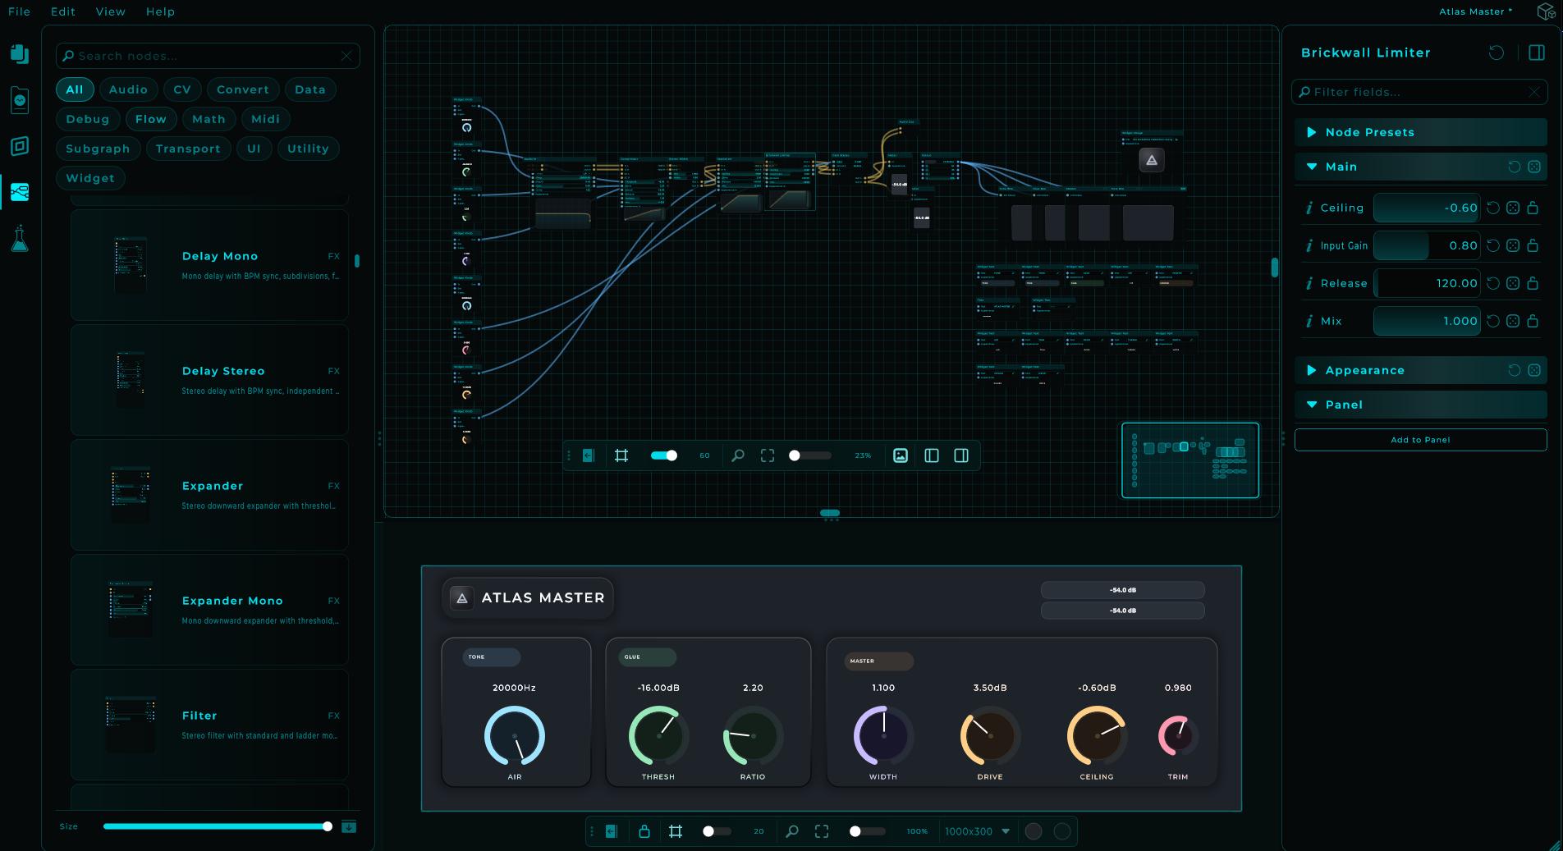The height and width of the screenshot is (851, 1563).
Task: Select the Audio category filter
Action: click(x=128, y=89)
